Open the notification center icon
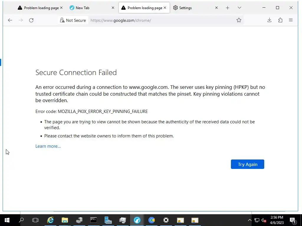 pos(293,220)
